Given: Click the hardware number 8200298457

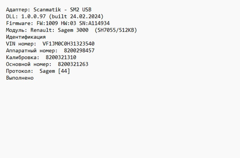Looking at the screenshot, I should click(x=79, y=51).
